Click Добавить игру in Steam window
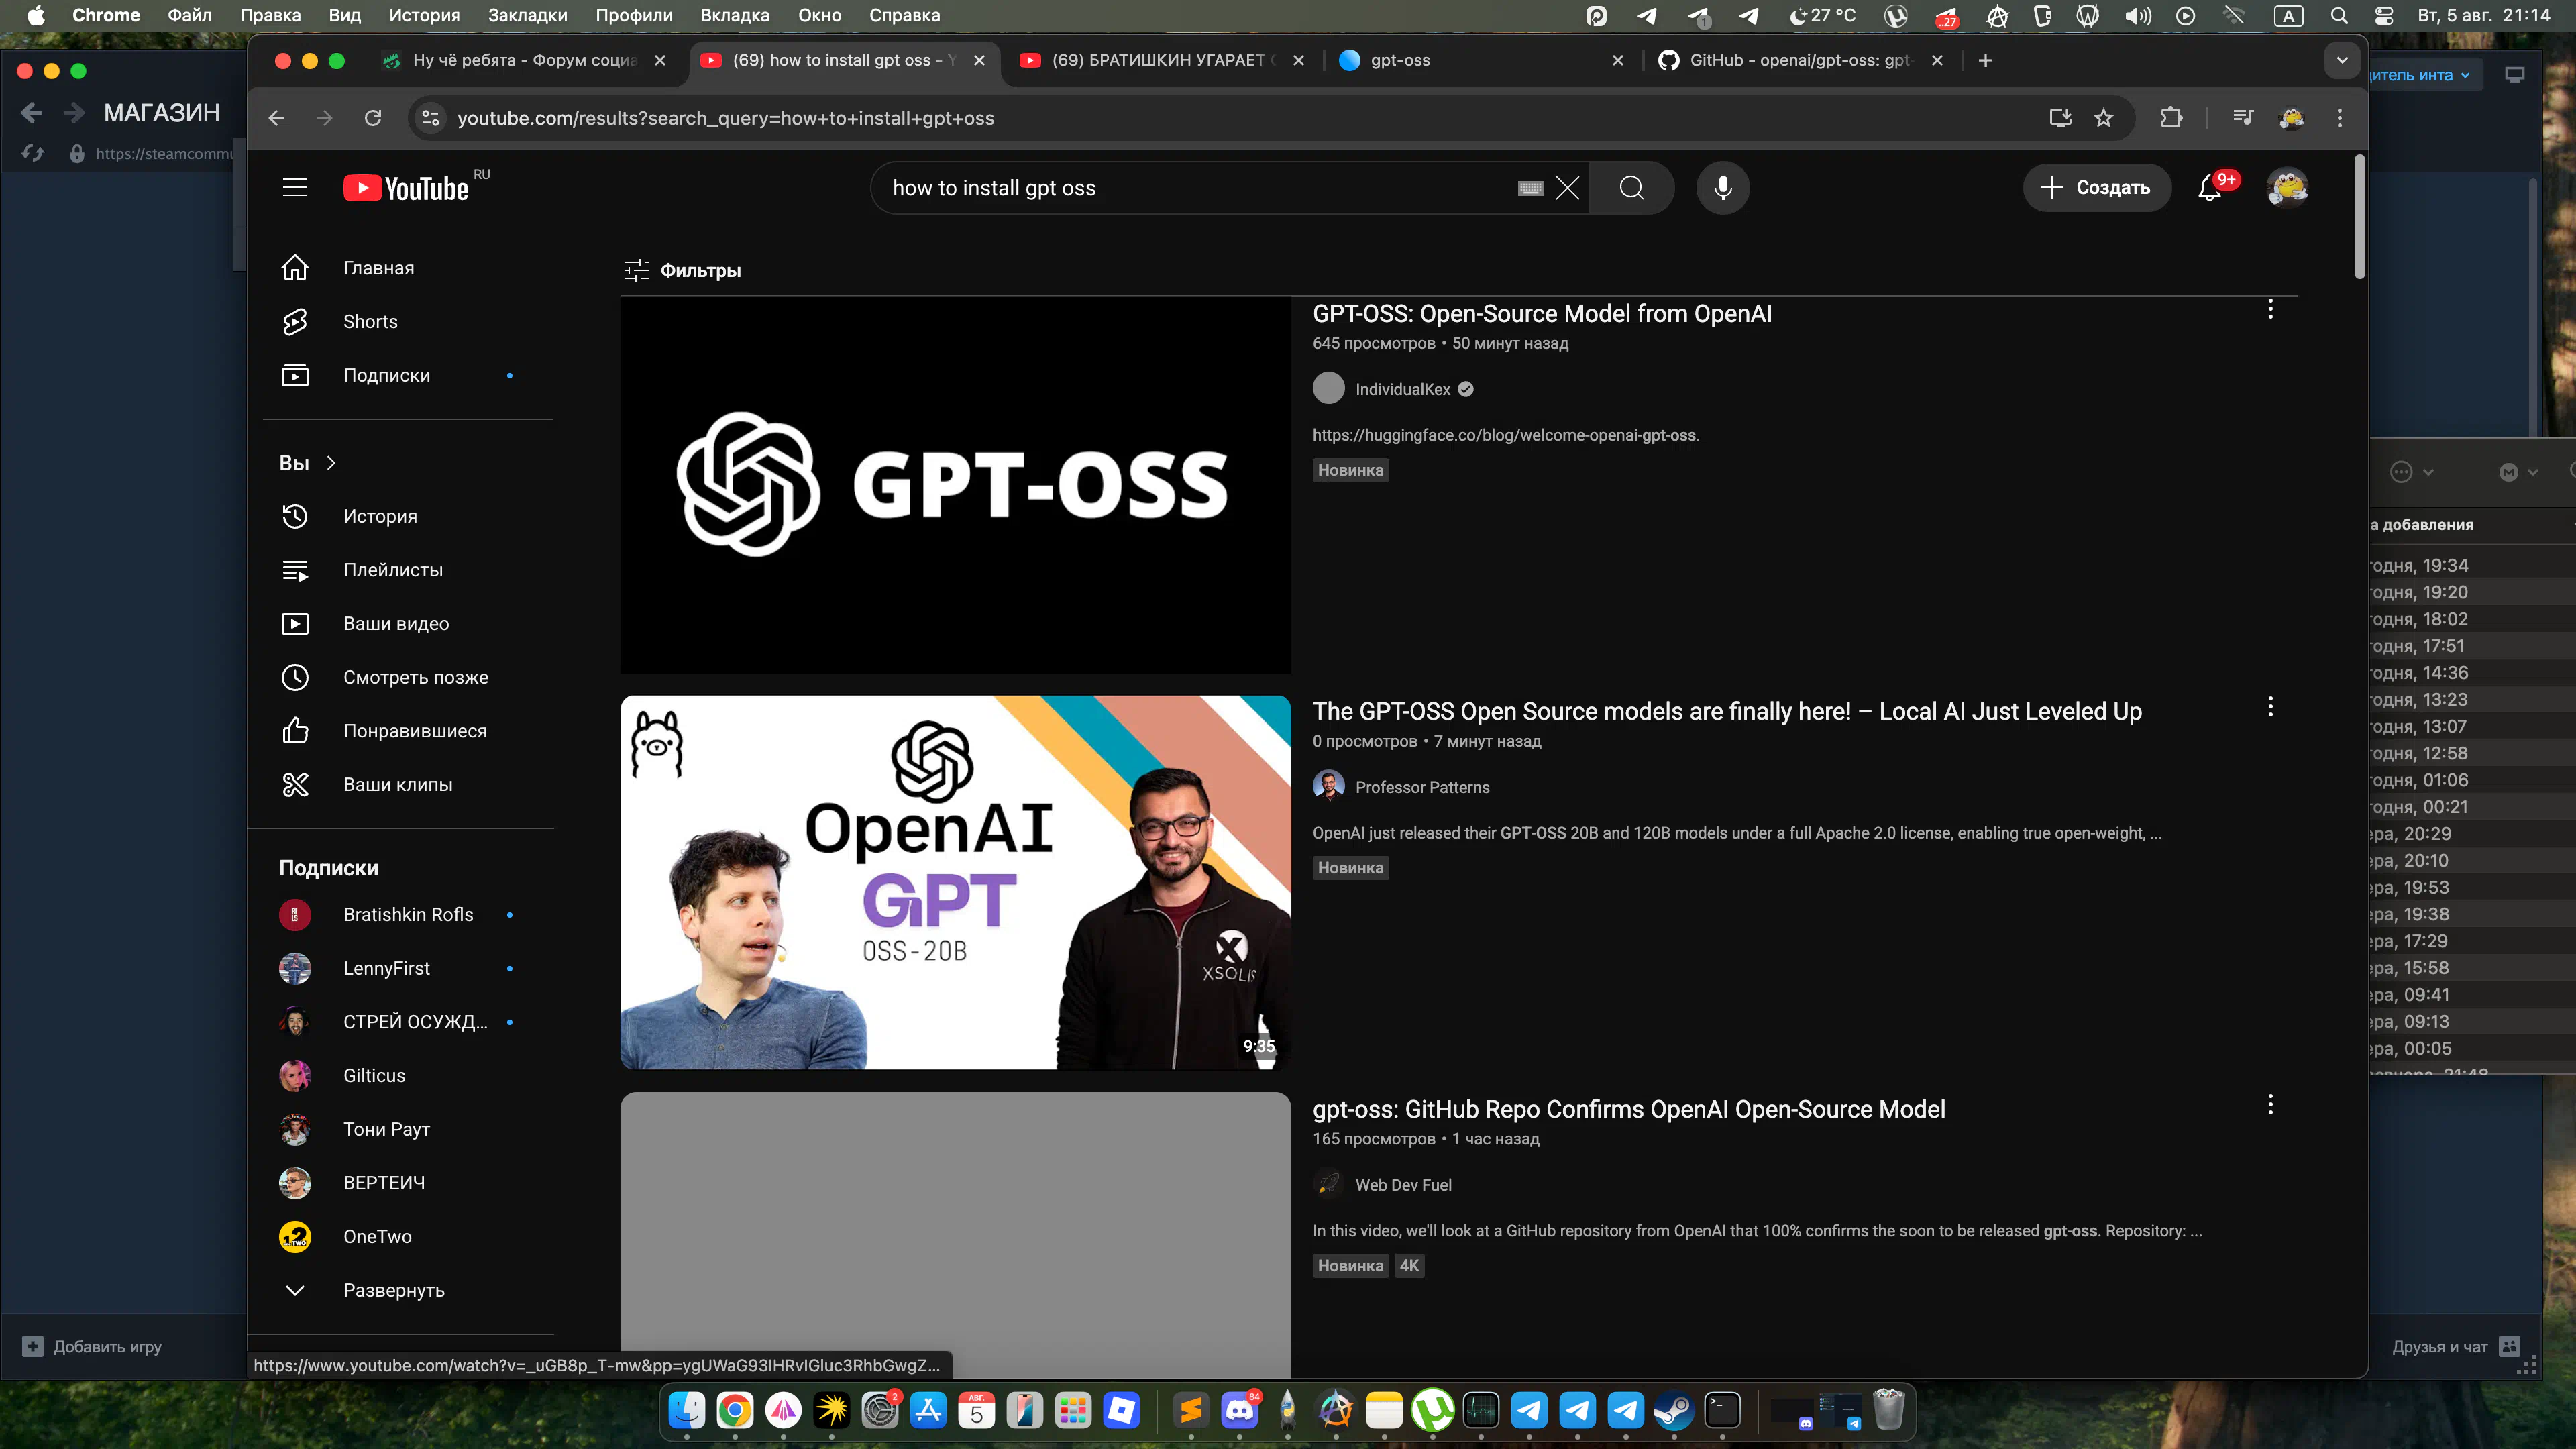Image resolution: width=2576 pixels, height=1449 pixels. (93, 1347)
